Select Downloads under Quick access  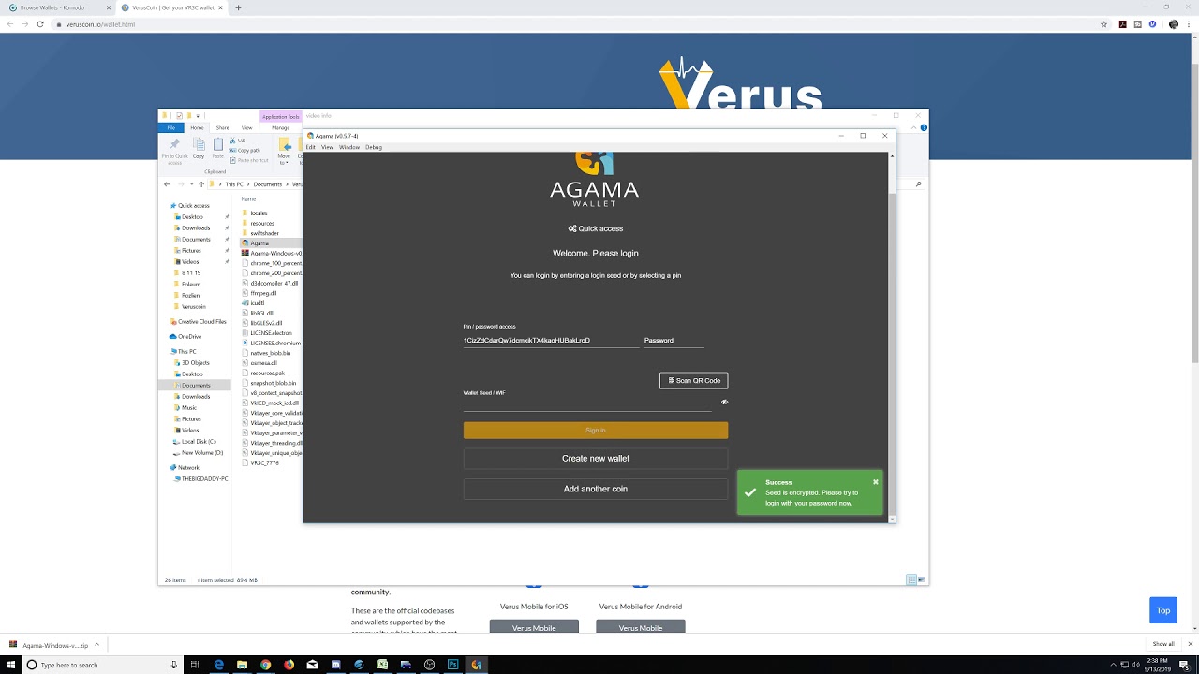coord(196,228)
